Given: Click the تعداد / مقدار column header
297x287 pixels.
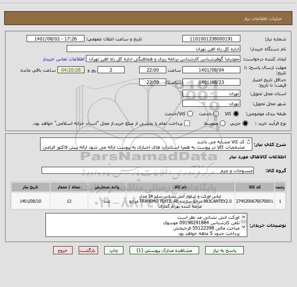Looking at the screenshot, I should pos(69,187).
